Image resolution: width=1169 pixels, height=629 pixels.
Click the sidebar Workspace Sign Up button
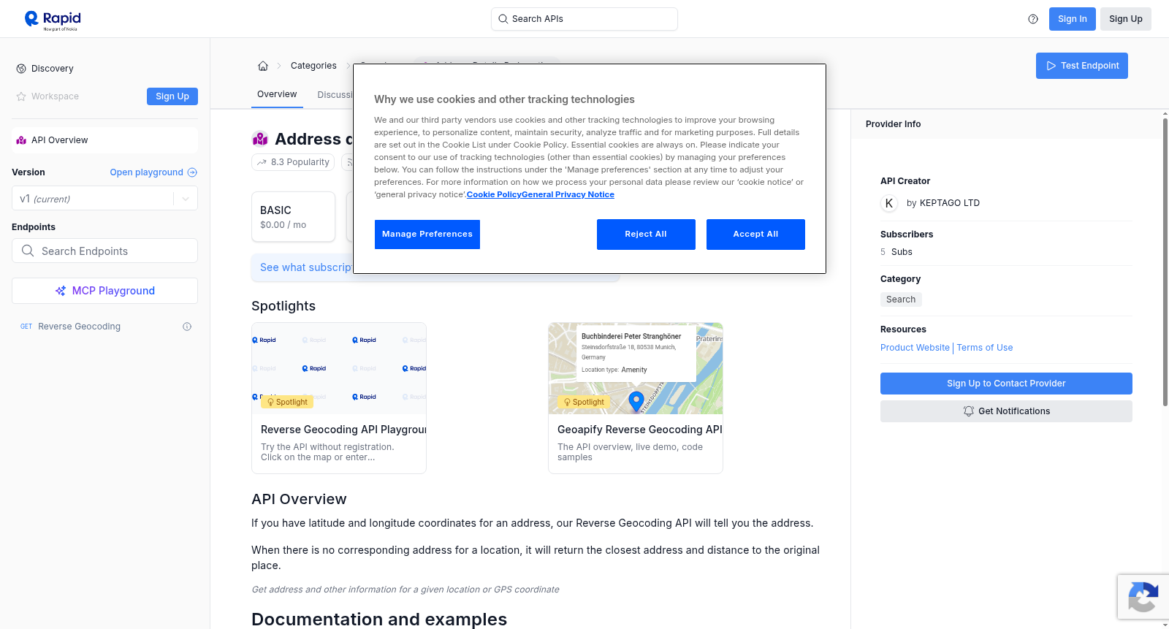click(172, 96)
